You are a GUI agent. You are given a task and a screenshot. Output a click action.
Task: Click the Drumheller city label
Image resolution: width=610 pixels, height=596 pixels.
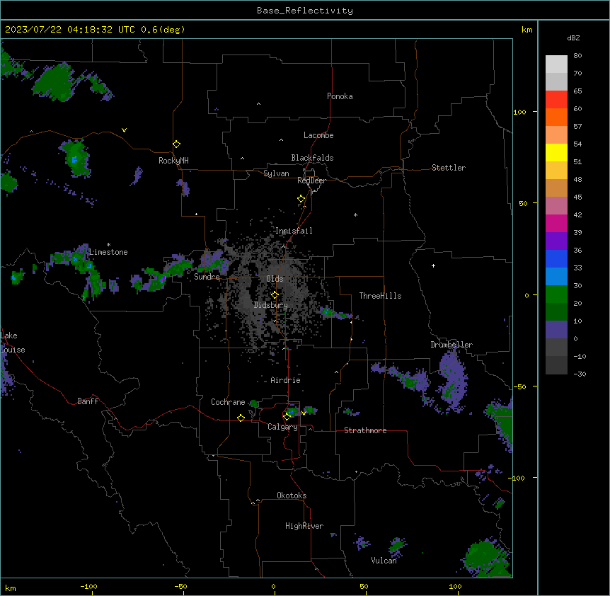(451, 345)
